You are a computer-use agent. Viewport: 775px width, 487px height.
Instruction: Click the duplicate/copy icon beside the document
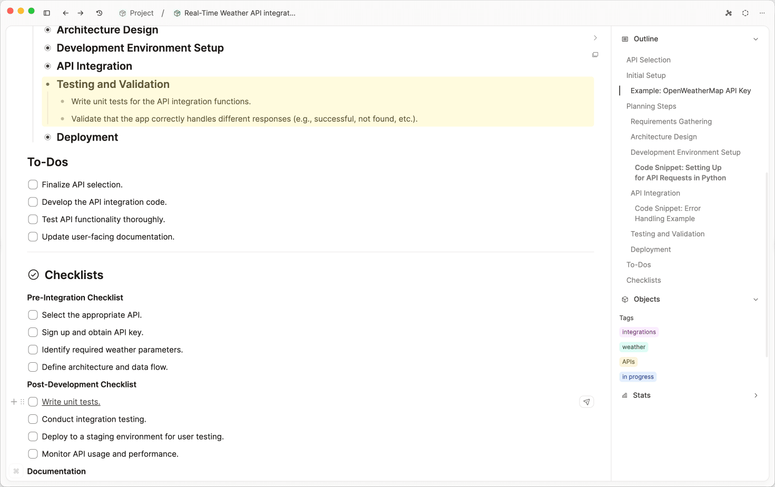click(595, 55)
